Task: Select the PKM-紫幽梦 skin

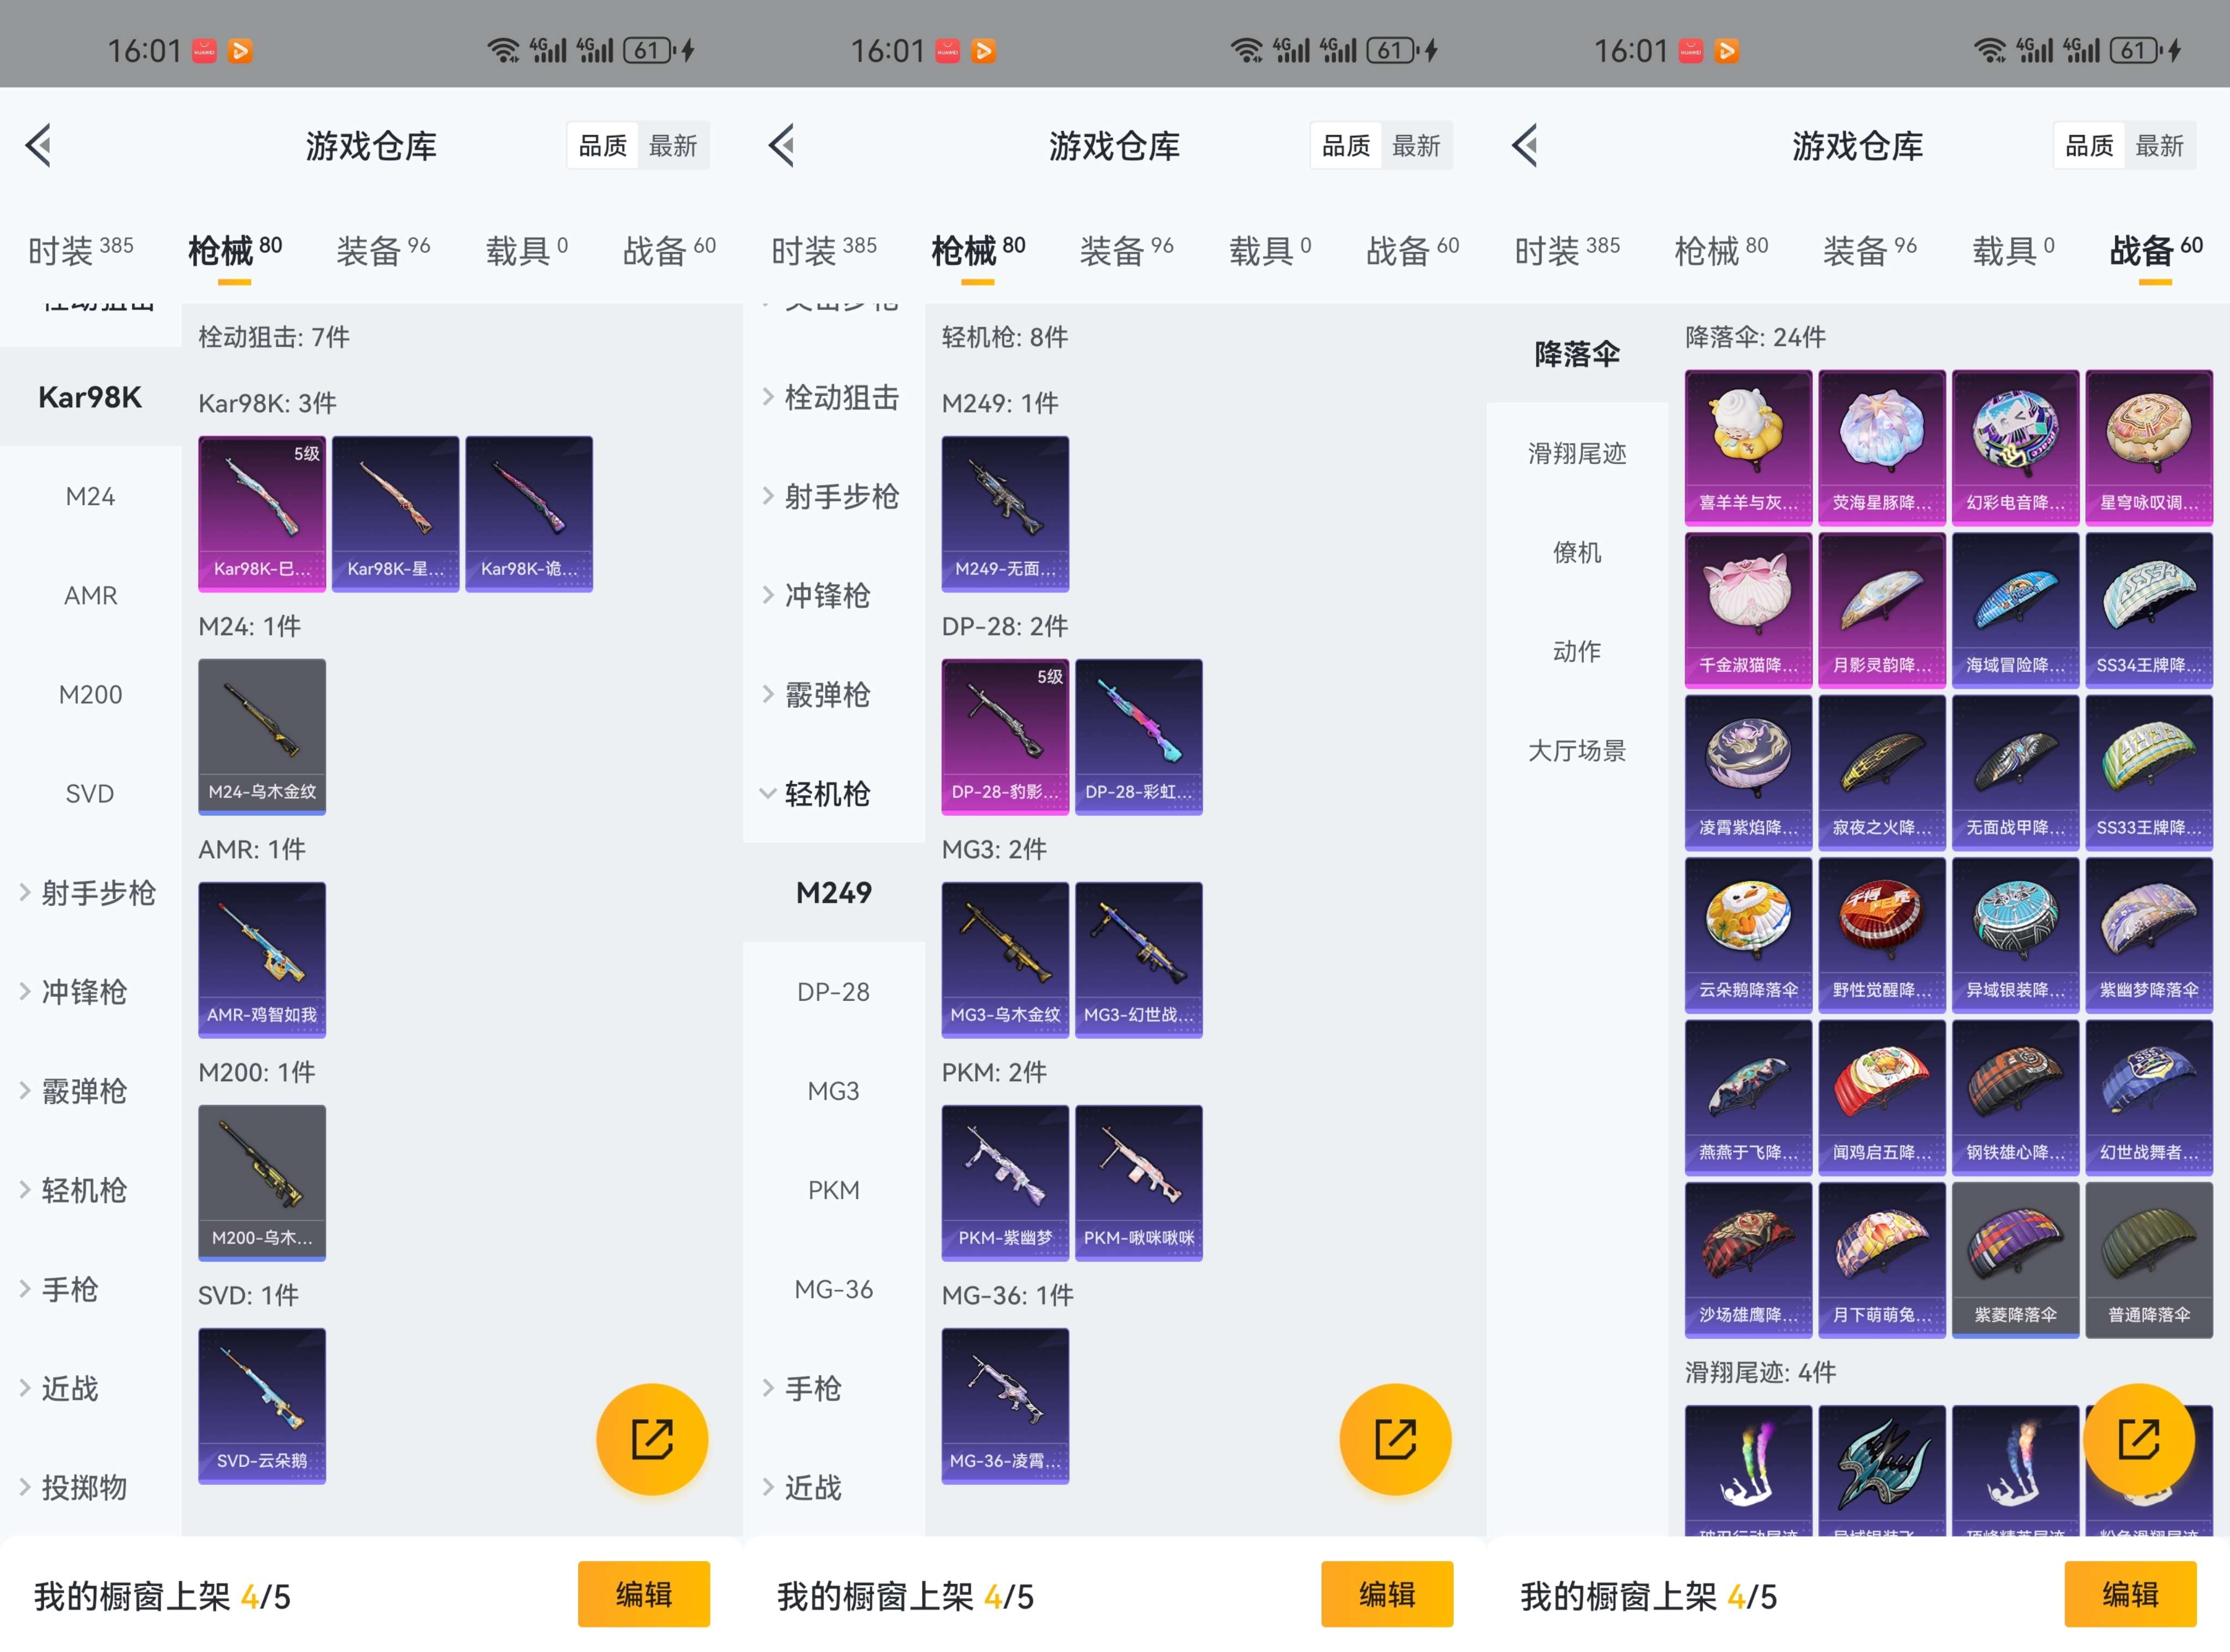Action: 1005,1183
